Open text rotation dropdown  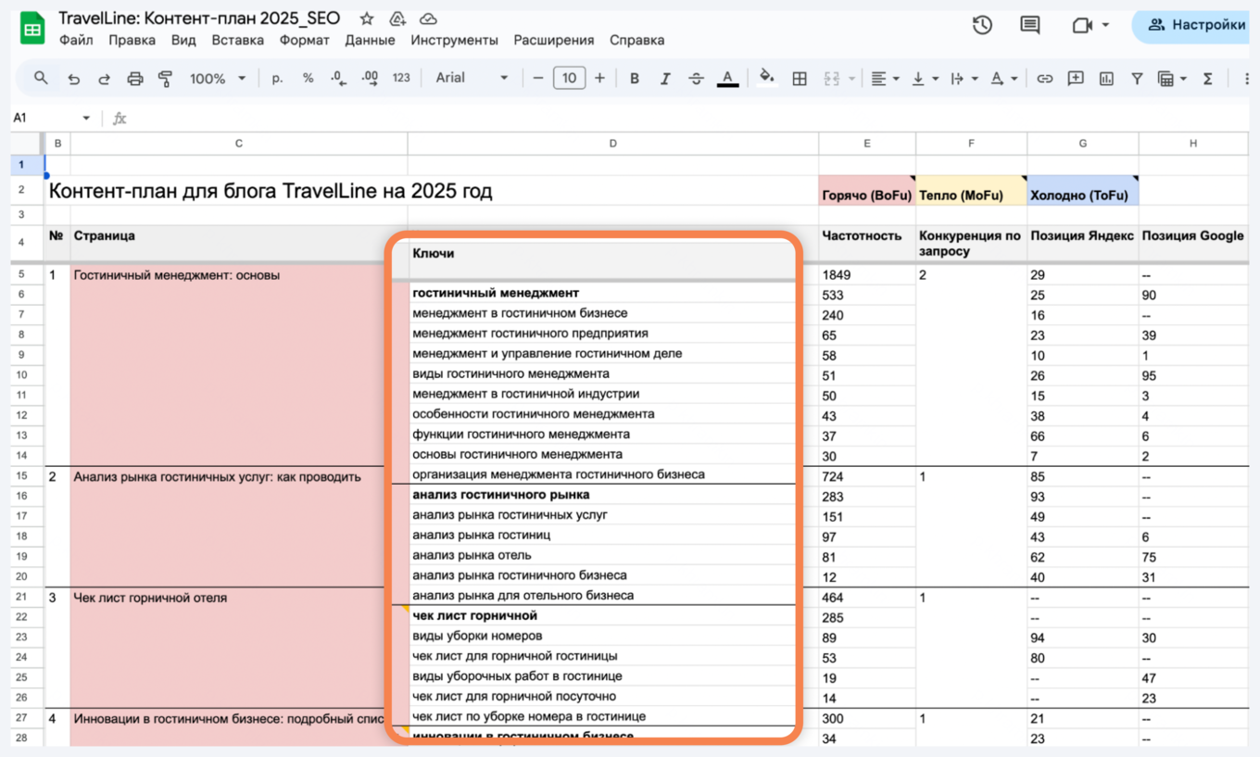tap(1003, 79)
